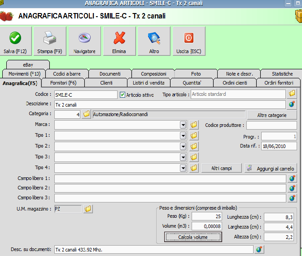
Task: Click the globe icon for Campo libero 1
Action: point(292,178)
